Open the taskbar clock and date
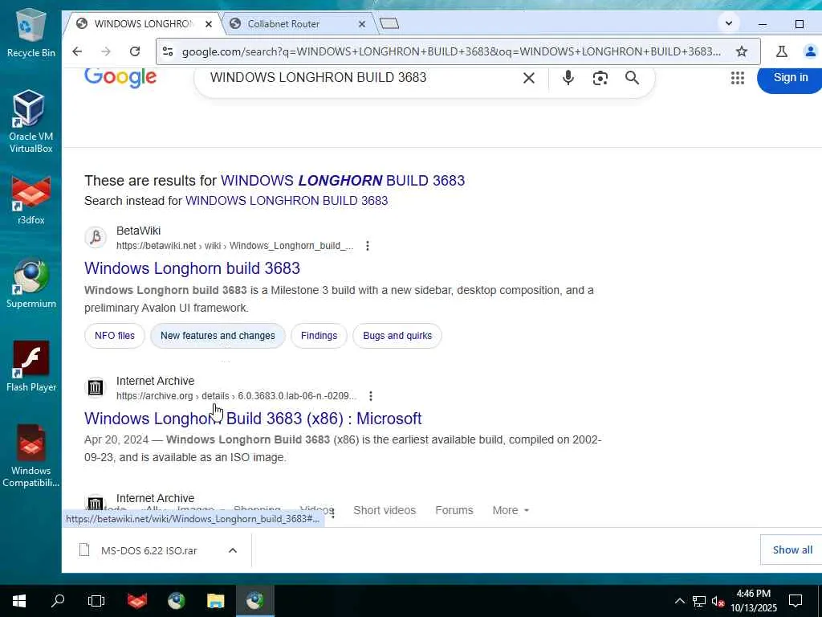 pos(754,601)
